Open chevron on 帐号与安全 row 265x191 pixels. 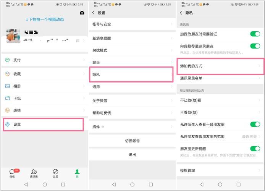[x=171, y=24]
